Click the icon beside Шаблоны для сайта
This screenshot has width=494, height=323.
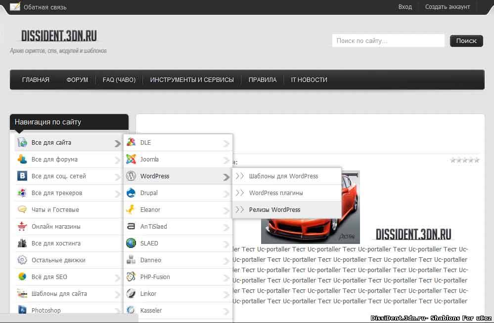pyautogui.click(x=22, y=293)
